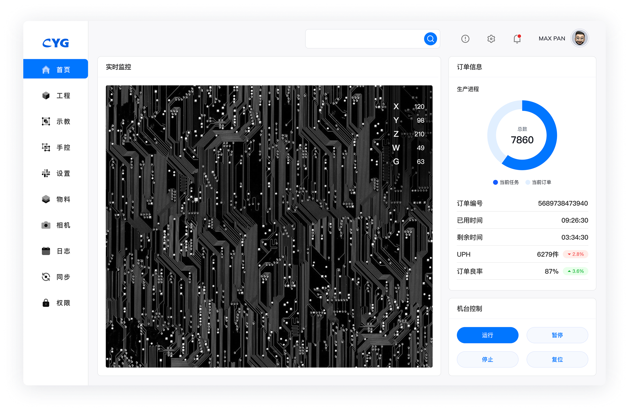Screen dimensions: 629x411
Task: Open the alert info icon in header
Action: pos(465,38)
